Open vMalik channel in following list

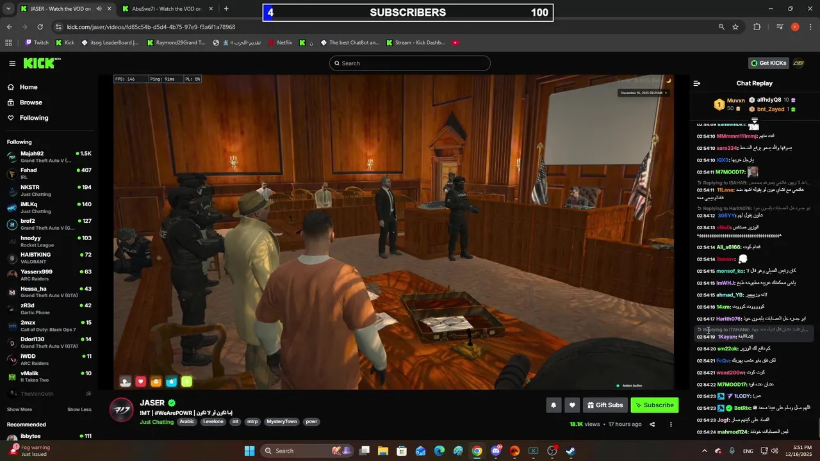point(49,376)
